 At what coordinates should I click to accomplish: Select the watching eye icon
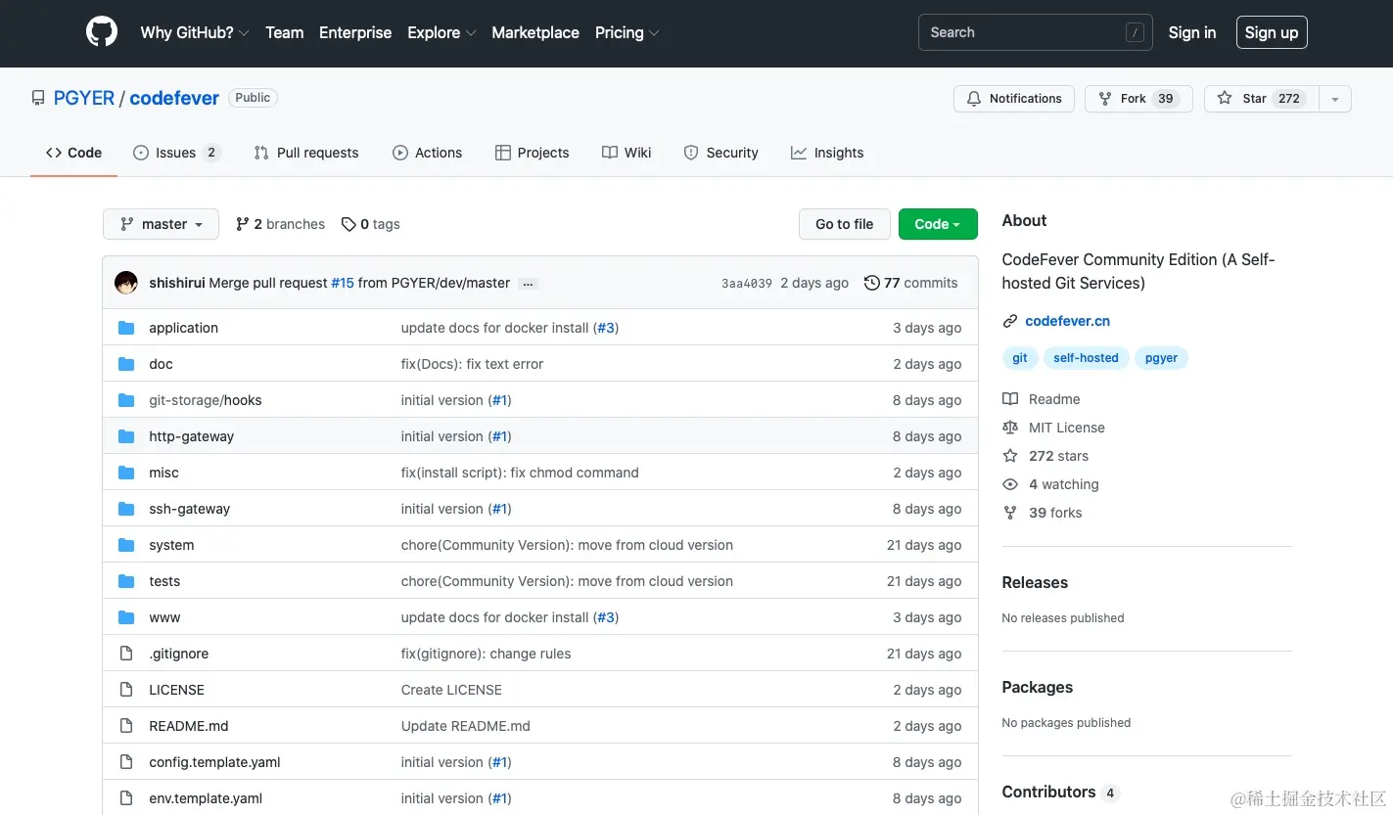1010,484
